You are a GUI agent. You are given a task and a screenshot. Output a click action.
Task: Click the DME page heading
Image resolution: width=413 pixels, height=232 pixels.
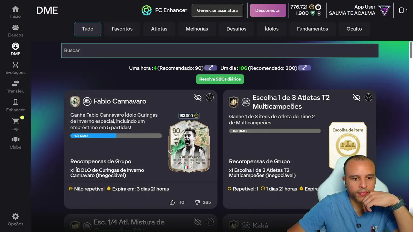[47, 10]
